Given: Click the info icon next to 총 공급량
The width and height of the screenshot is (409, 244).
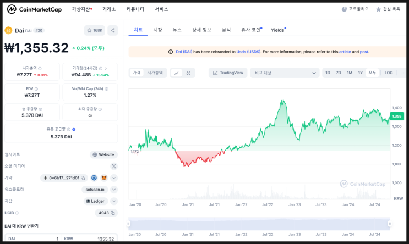Looking at the screenshot, I should tap(40, 109).
